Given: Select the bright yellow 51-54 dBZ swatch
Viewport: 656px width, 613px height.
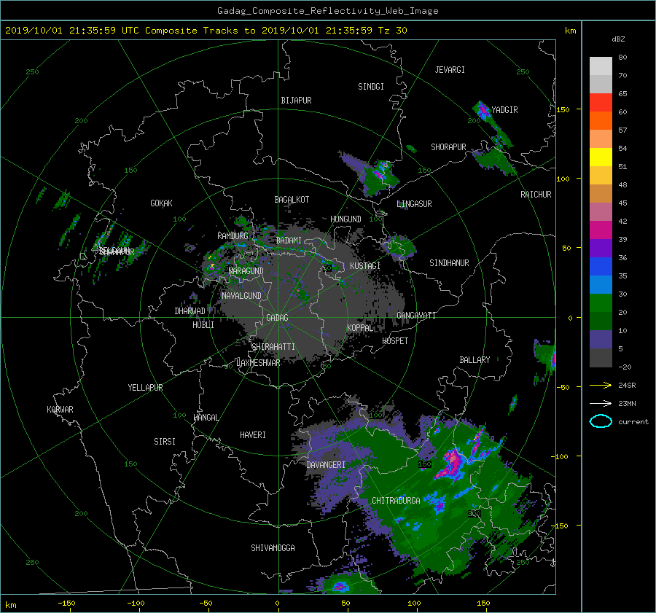Looking at the screenshot, I should (x=601, y=157).
